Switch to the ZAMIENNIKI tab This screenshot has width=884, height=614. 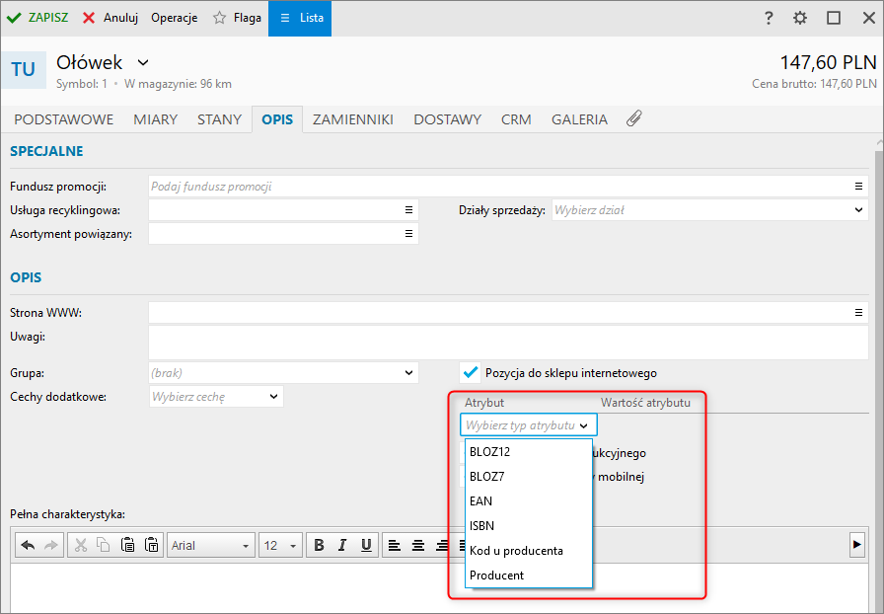(352, 119)
